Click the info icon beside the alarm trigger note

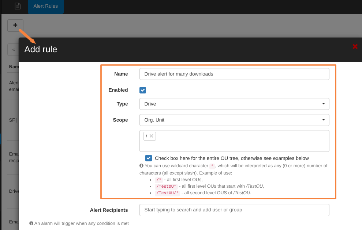31,223
